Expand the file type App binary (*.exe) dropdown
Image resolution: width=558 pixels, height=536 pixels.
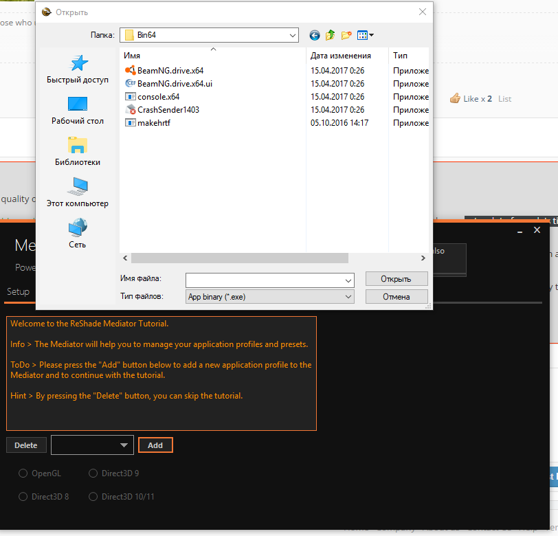(x=348, y=297)
